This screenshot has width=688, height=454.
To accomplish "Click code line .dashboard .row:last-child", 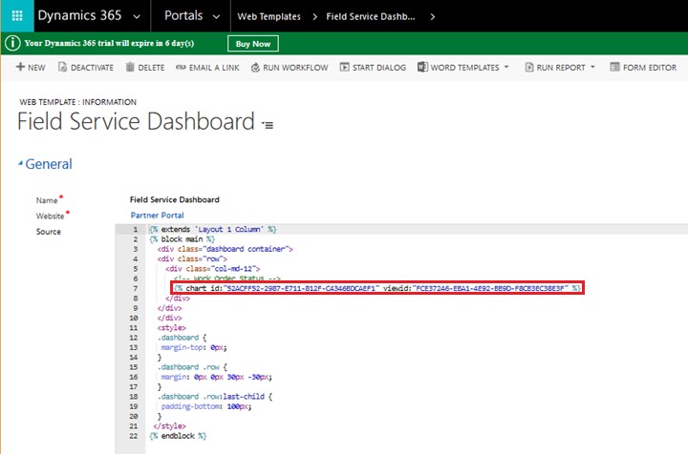I will pos(215,397).
